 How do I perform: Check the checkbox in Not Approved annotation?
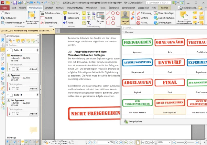coord(13,114)
